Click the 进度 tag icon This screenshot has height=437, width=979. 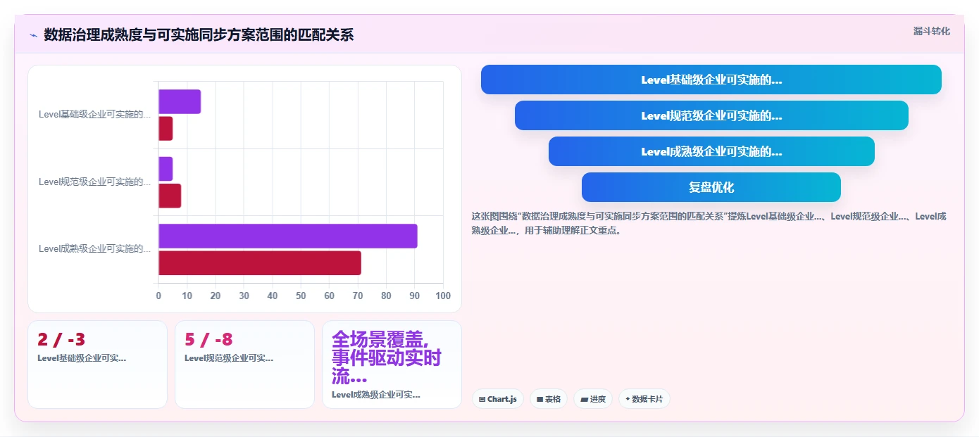(x=584, y=399)
